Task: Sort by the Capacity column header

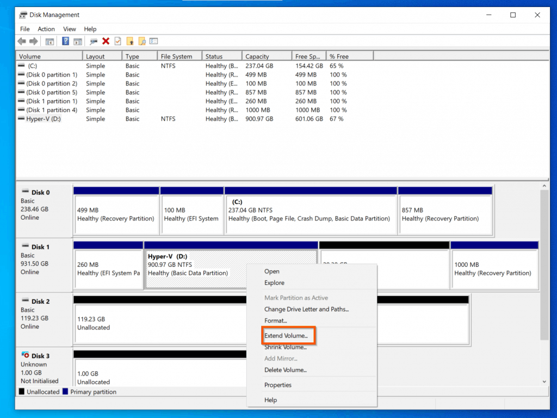Action: pos(267,56)
